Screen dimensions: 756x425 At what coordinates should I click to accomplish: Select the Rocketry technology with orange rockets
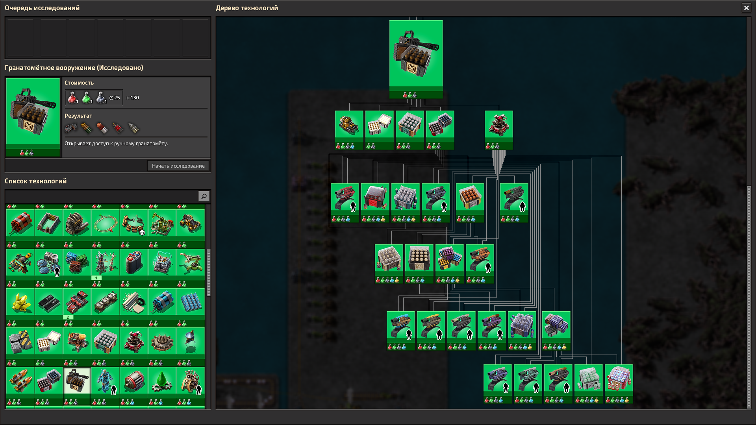click(20, 381)
